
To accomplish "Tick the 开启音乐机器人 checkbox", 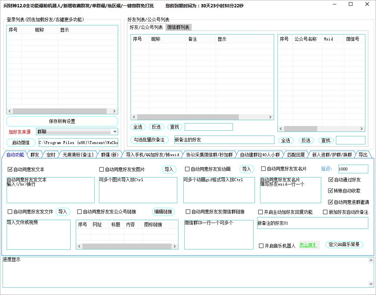I will click(261, 246).
